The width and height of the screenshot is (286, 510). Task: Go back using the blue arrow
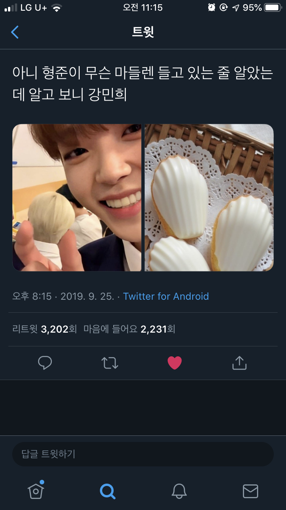pos(15,32)
